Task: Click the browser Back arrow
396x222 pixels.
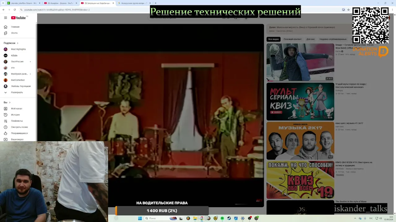Action: click(3, 10)
